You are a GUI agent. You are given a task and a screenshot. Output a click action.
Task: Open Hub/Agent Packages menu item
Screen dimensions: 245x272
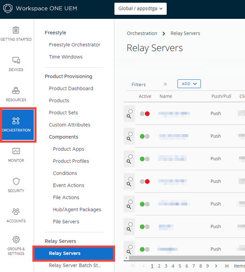[x=77, y=210]
